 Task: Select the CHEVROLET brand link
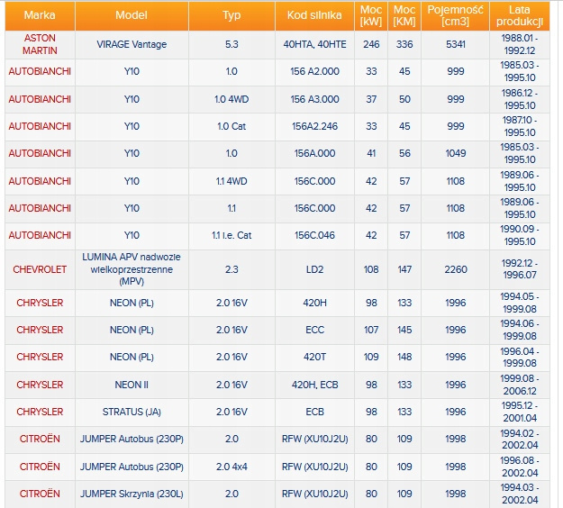40,269
